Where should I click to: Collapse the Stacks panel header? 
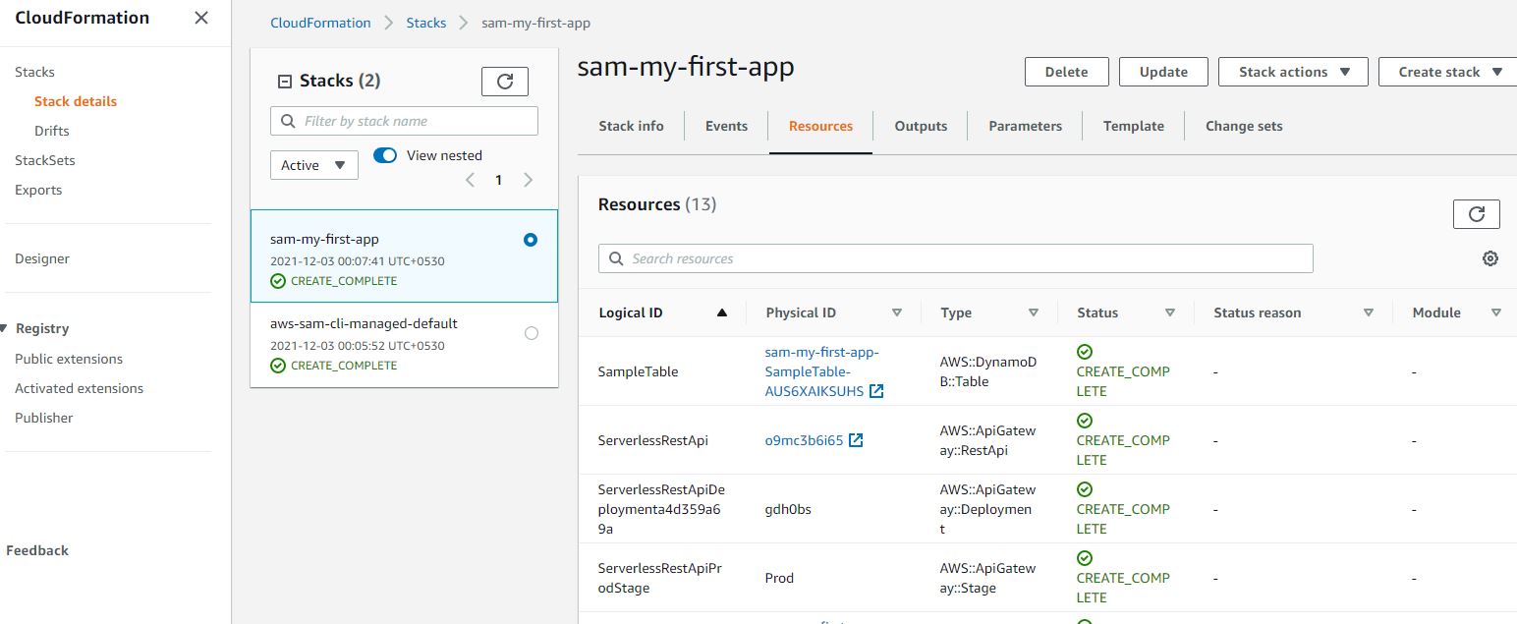[x=285, y=82]
